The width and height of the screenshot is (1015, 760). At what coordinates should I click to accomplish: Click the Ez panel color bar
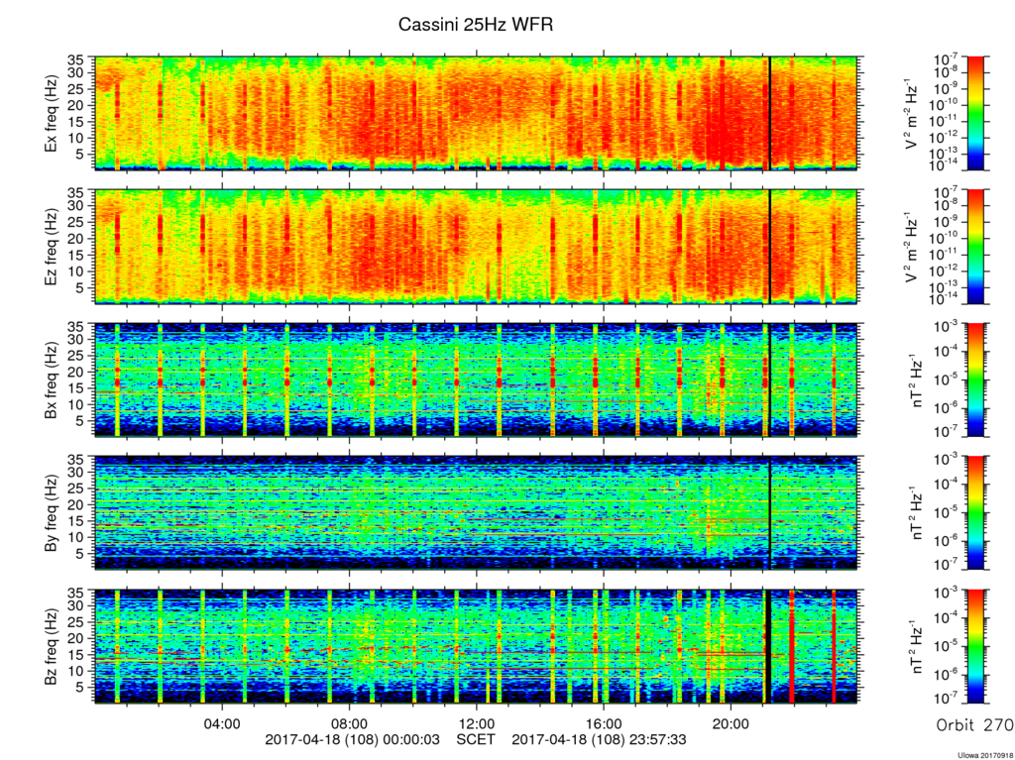[x=975, y=247]
